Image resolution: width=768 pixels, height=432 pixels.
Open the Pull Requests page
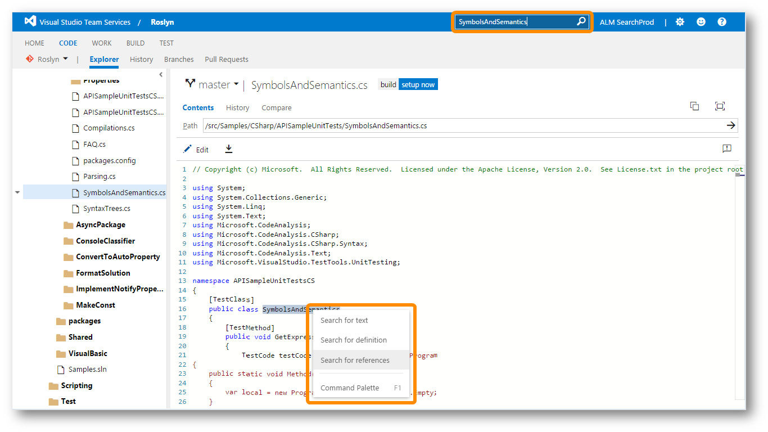pyautogui.click(x=226, y=59)
